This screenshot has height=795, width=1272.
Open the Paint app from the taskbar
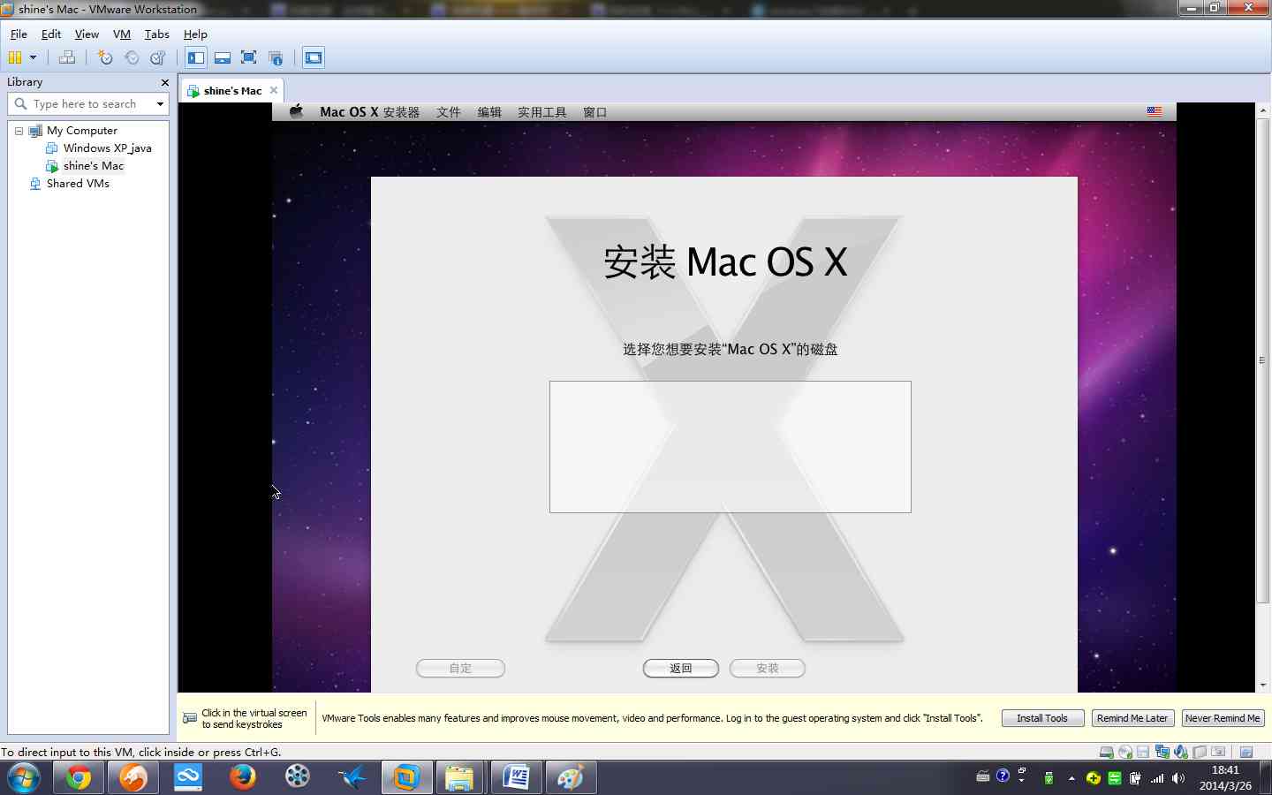coord(571,778)
